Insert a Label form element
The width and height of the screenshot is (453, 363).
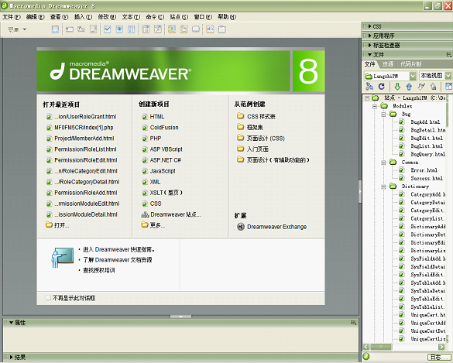pyautogui.click(x=210, y=29)
